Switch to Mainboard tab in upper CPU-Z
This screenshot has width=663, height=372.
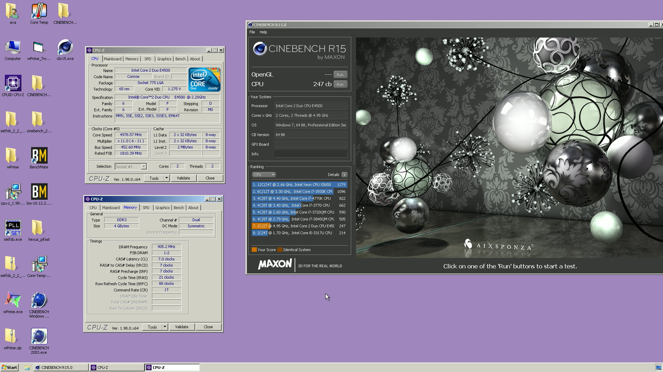pos(113,59)
